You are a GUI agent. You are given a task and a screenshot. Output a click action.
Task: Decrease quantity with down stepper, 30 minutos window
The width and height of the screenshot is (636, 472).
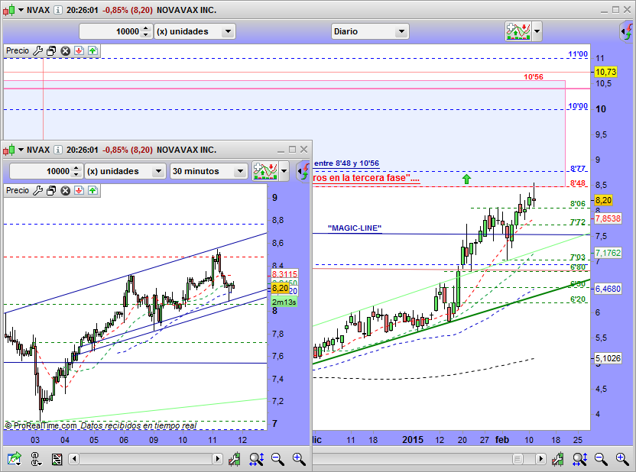click(x=76, y=175)
